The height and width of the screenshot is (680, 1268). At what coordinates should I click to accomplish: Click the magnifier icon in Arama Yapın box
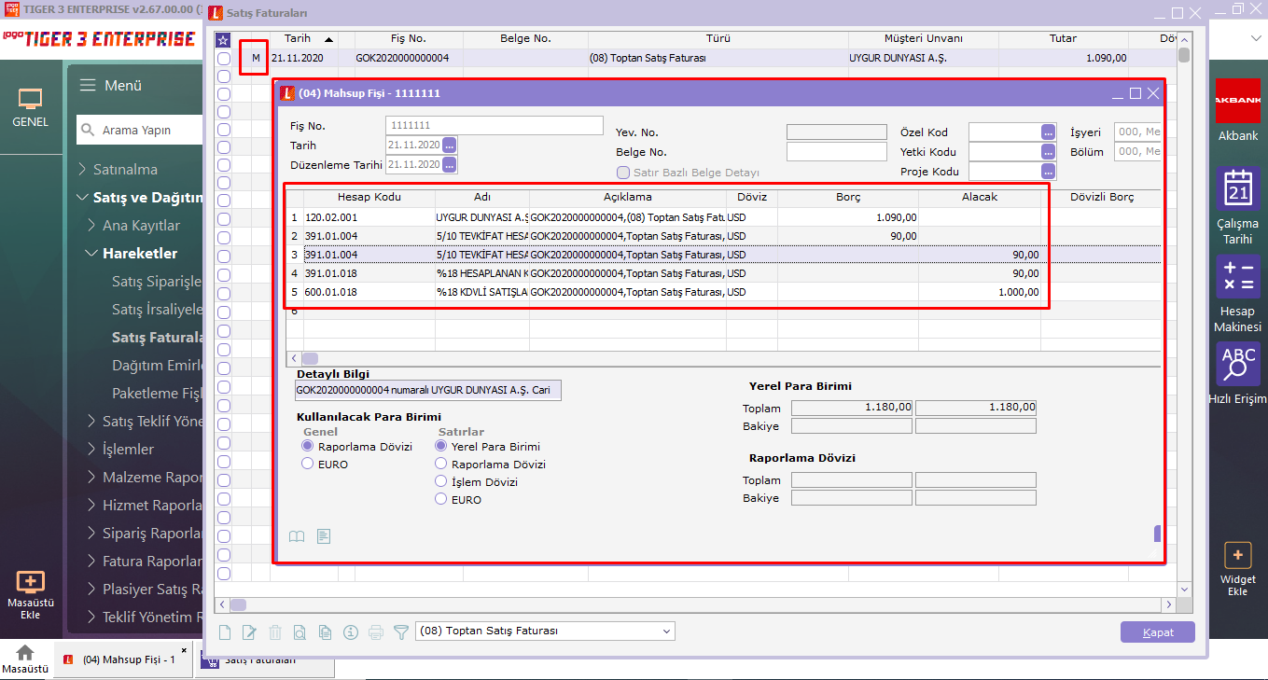(88, 131)
